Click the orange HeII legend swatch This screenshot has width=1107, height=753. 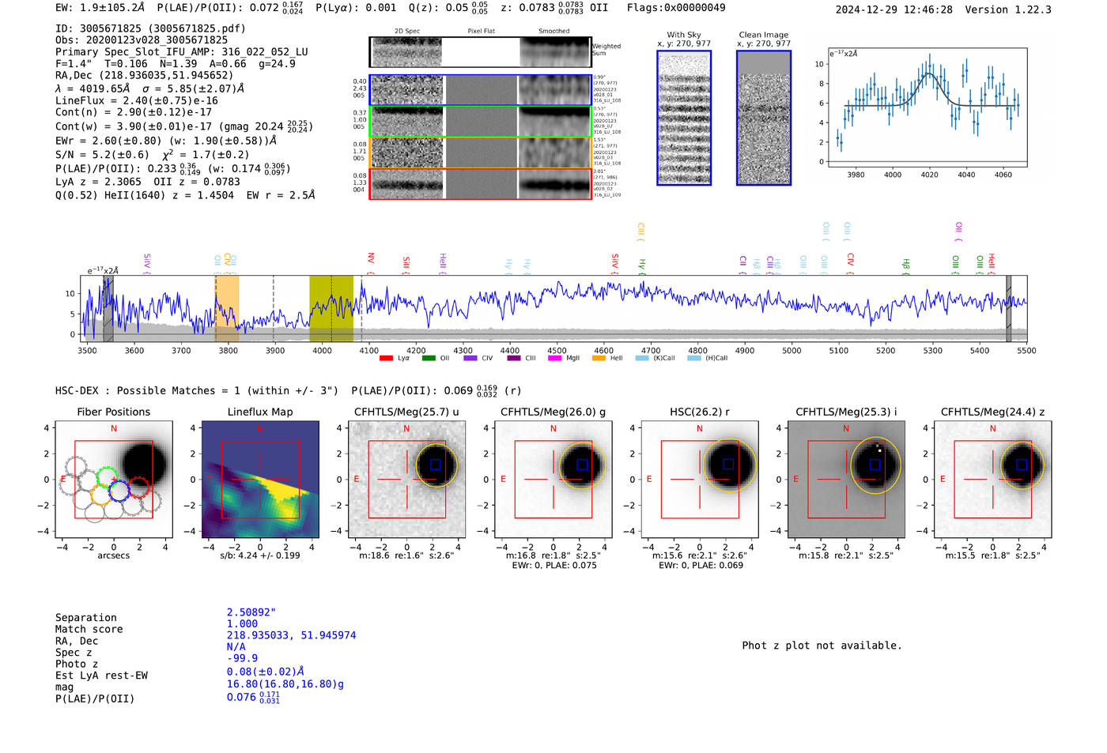599,359
